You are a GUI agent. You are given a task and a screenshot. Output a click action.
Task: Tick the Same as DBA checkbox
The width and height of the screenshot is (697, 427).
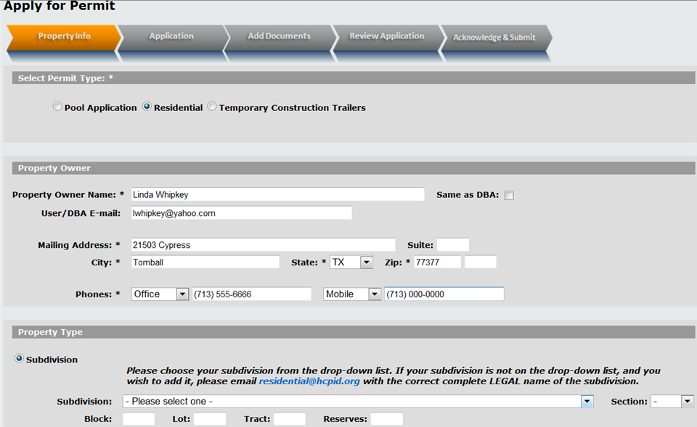[x=509, y=195]
